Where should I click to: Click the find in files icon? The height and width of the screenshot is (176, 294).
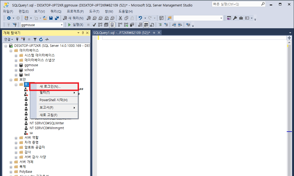[170, 18]
